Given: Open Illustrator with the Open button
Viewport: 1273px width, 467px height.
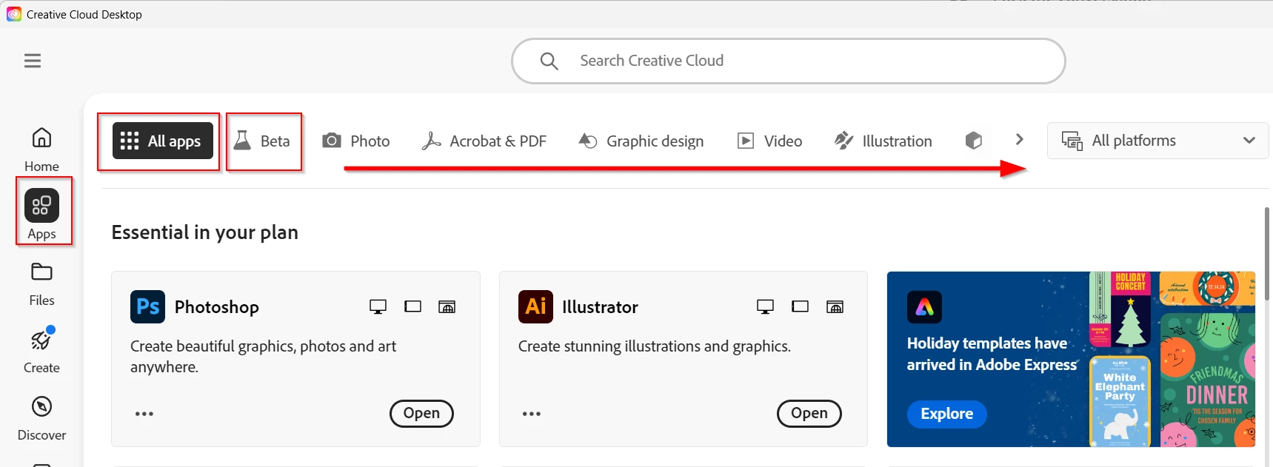Looking at the screenshot, I should click(x=809, y=413).
